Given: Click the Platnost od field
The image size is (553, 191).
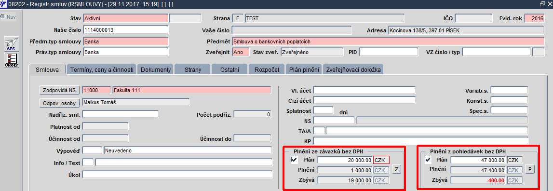Looking at the screenshot, I should [x=106, y=126].
